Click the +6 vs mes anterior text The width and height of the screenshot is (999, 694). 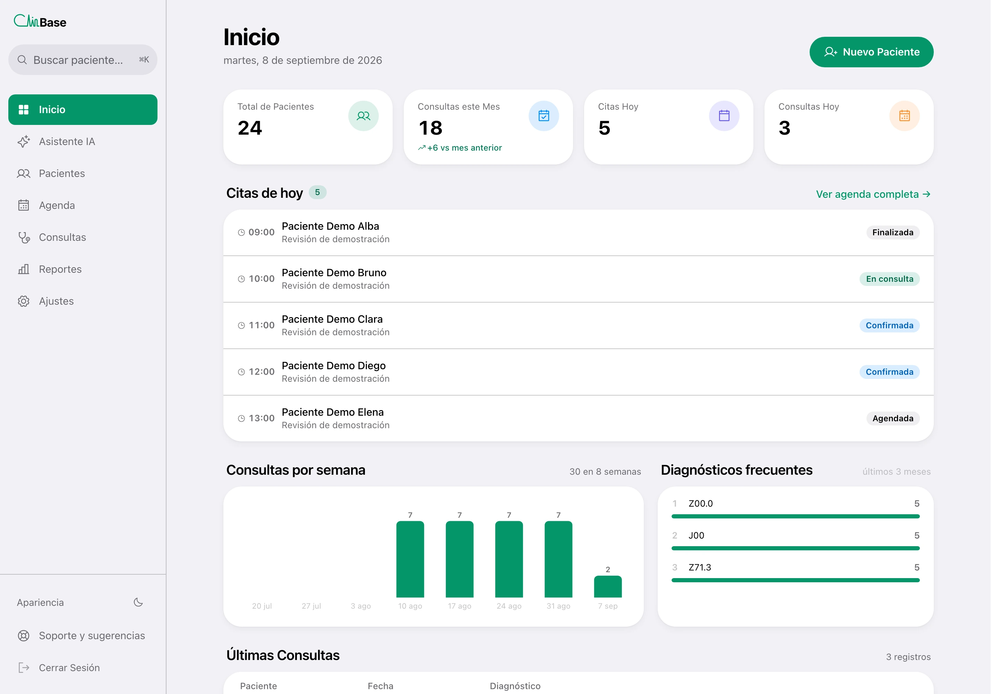(464, 148)
